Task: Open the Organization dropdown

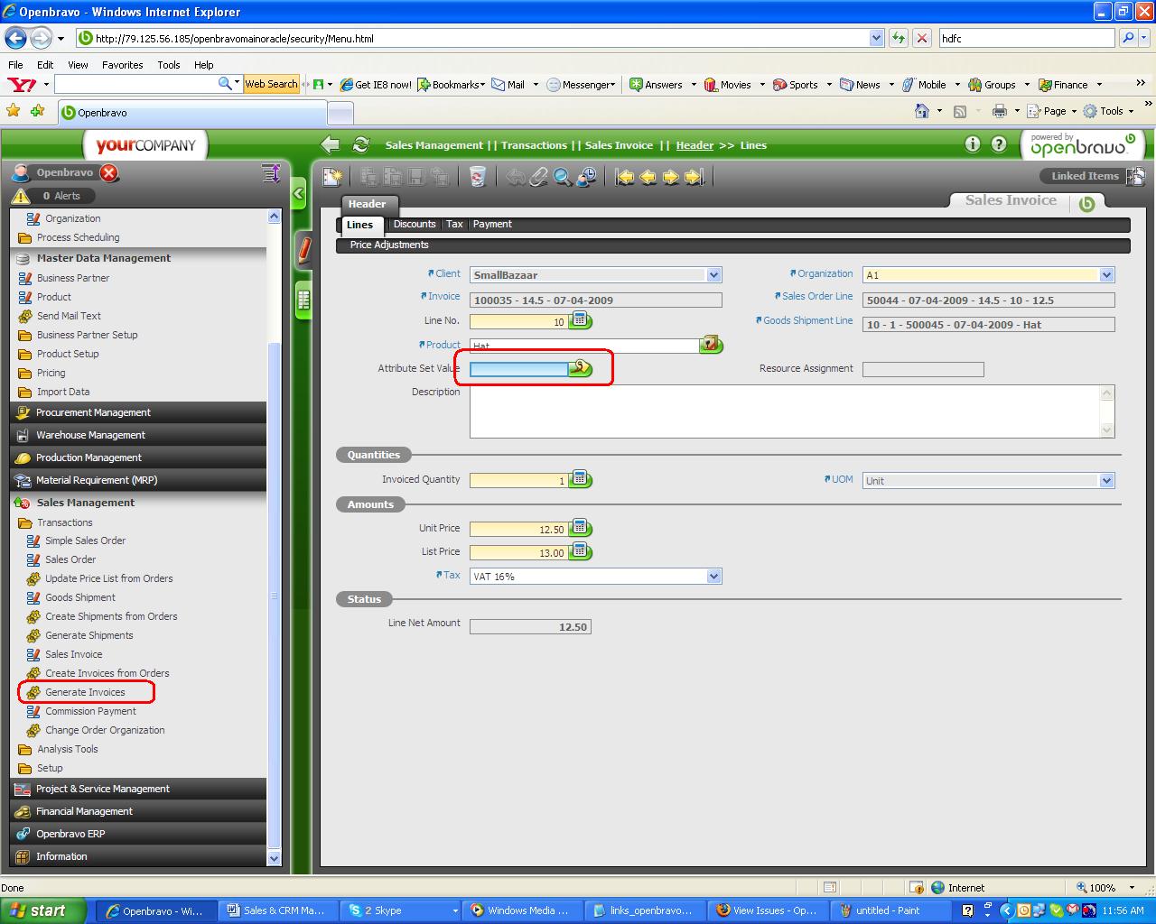Action: coord(1106,275)
